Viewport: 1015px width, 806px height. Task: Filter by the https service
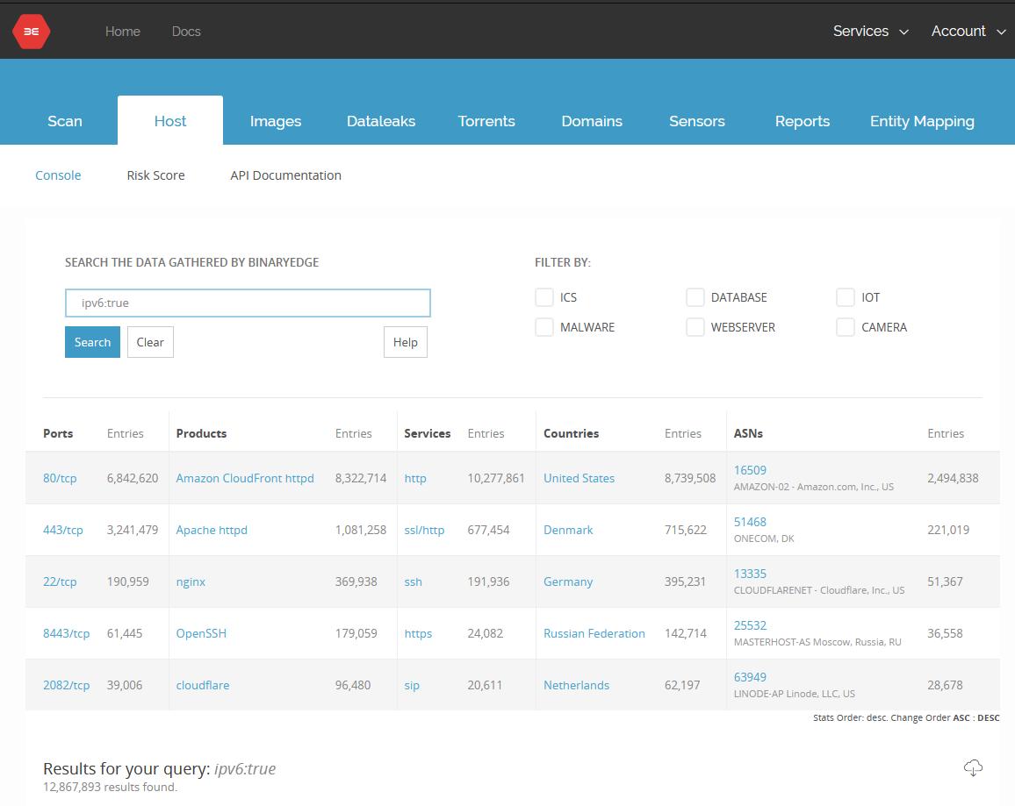click(418, 633)
